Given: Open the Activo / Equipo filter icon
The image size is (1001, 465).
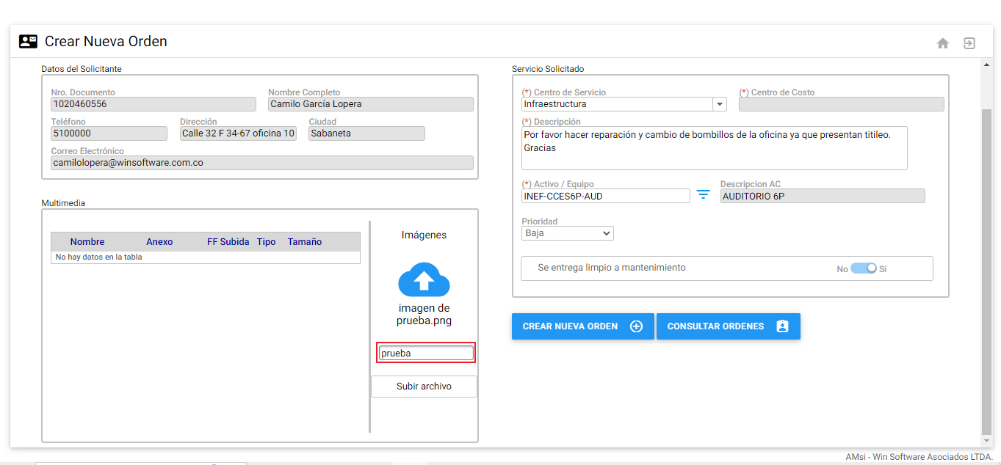Looking at the screenshot, I should [704, 195].
